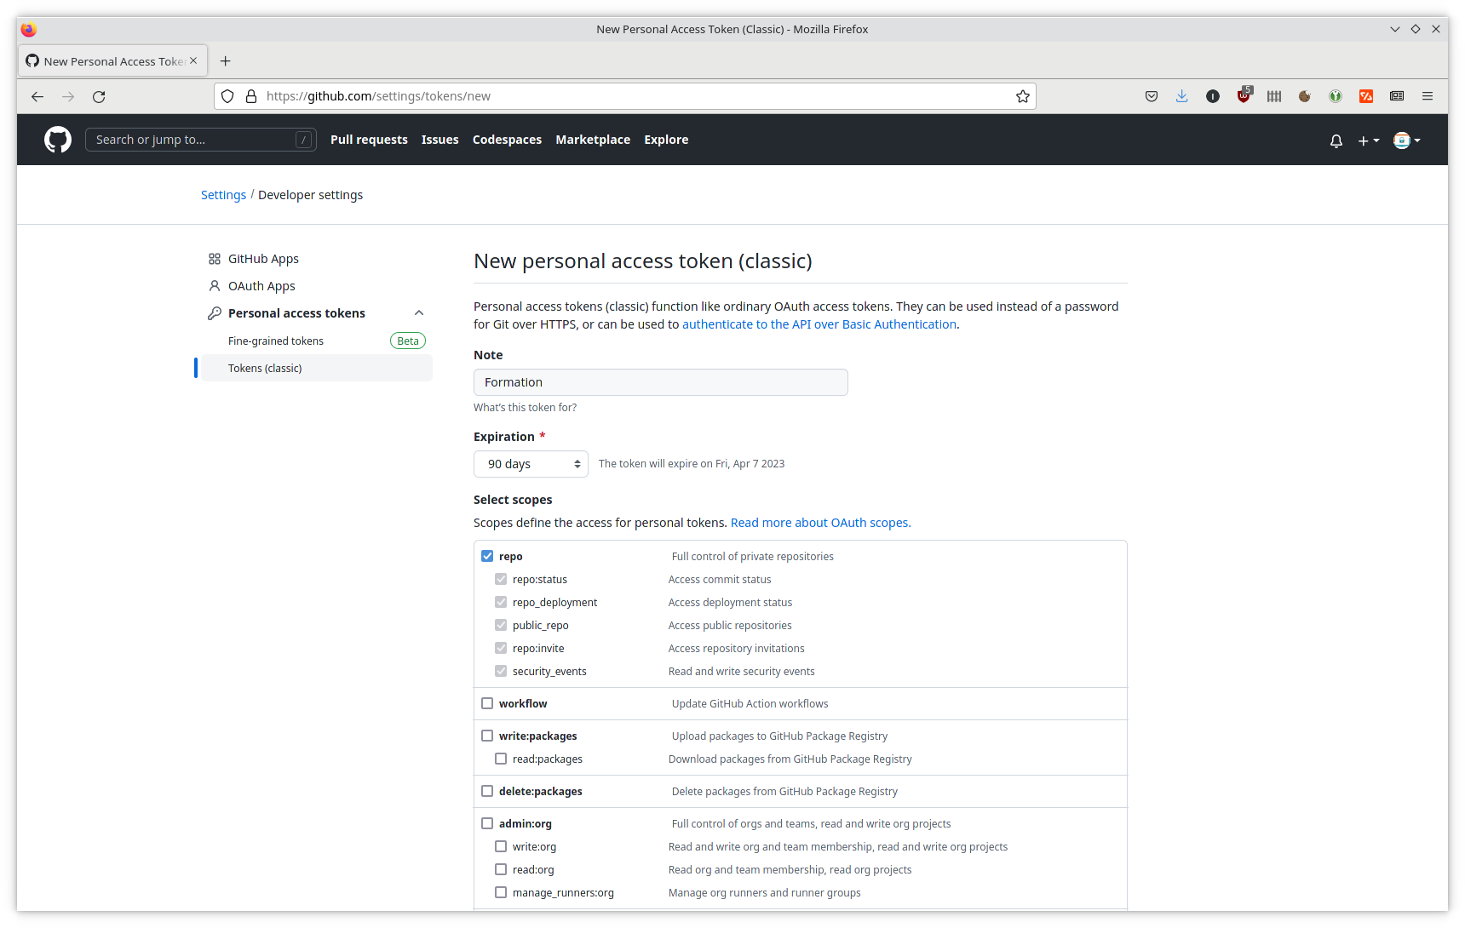Click the Note input field
The image size is (1465, 928).
(x=660, y=382)
